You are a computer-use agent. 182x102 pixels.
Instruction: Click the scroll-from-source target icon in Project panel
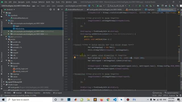coord(51,10)
